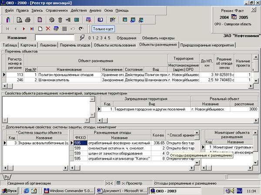Create a new record with the blank page icon
This screenshot has height=195, width=261.
click(x=40, y=29)
